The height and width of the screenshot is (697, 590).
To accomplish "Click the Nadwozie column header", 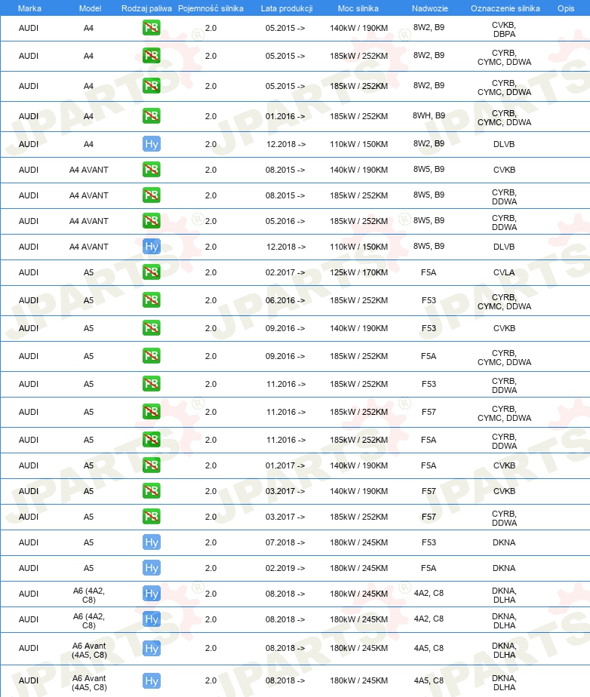I will click(429, 8).
